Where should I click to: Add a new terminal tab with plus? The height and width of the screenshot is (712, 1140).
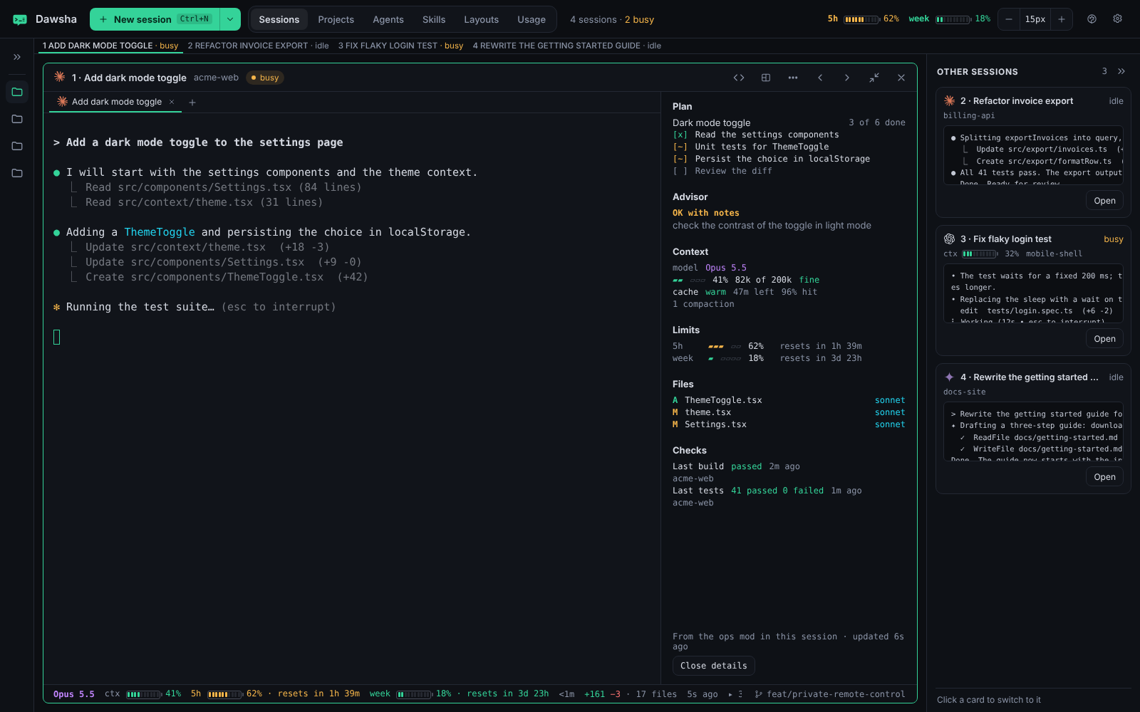click(192, 103)
